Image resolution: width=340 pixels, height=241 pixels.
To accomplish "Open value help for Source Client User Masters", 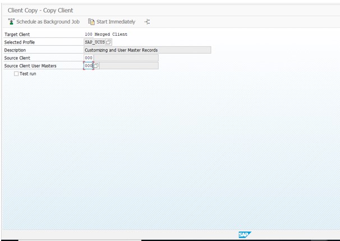I will 97,66.
